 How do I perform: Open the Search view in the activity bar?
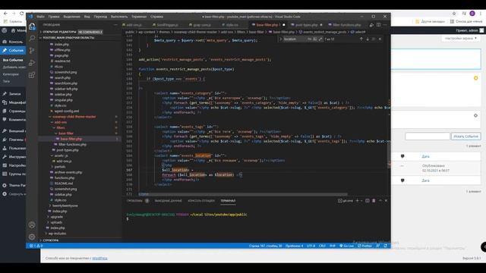(32, 39)
